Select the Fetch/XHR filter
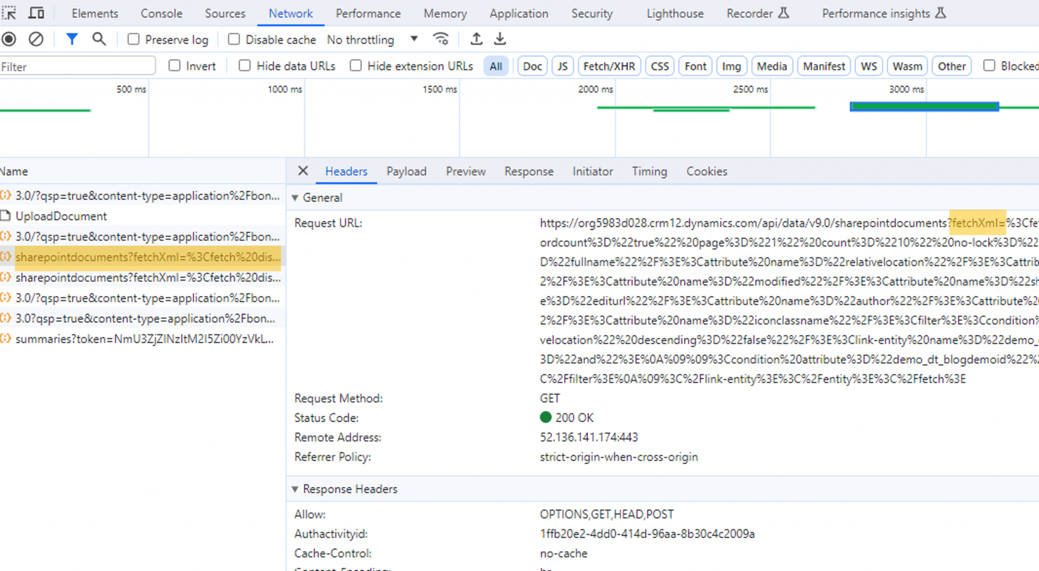 click(x=609, y=66)
